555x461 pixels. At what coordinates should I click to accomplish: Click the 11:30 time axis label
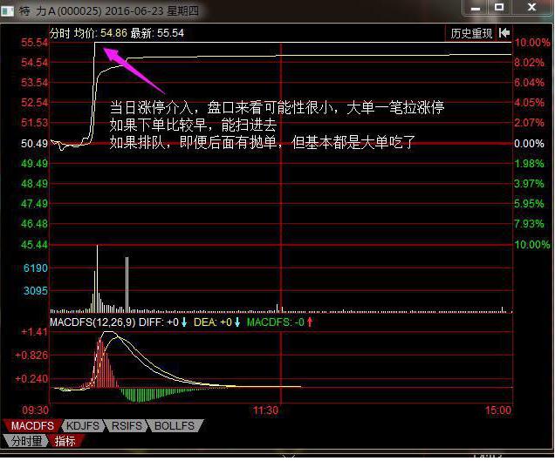tap(265, 410)
